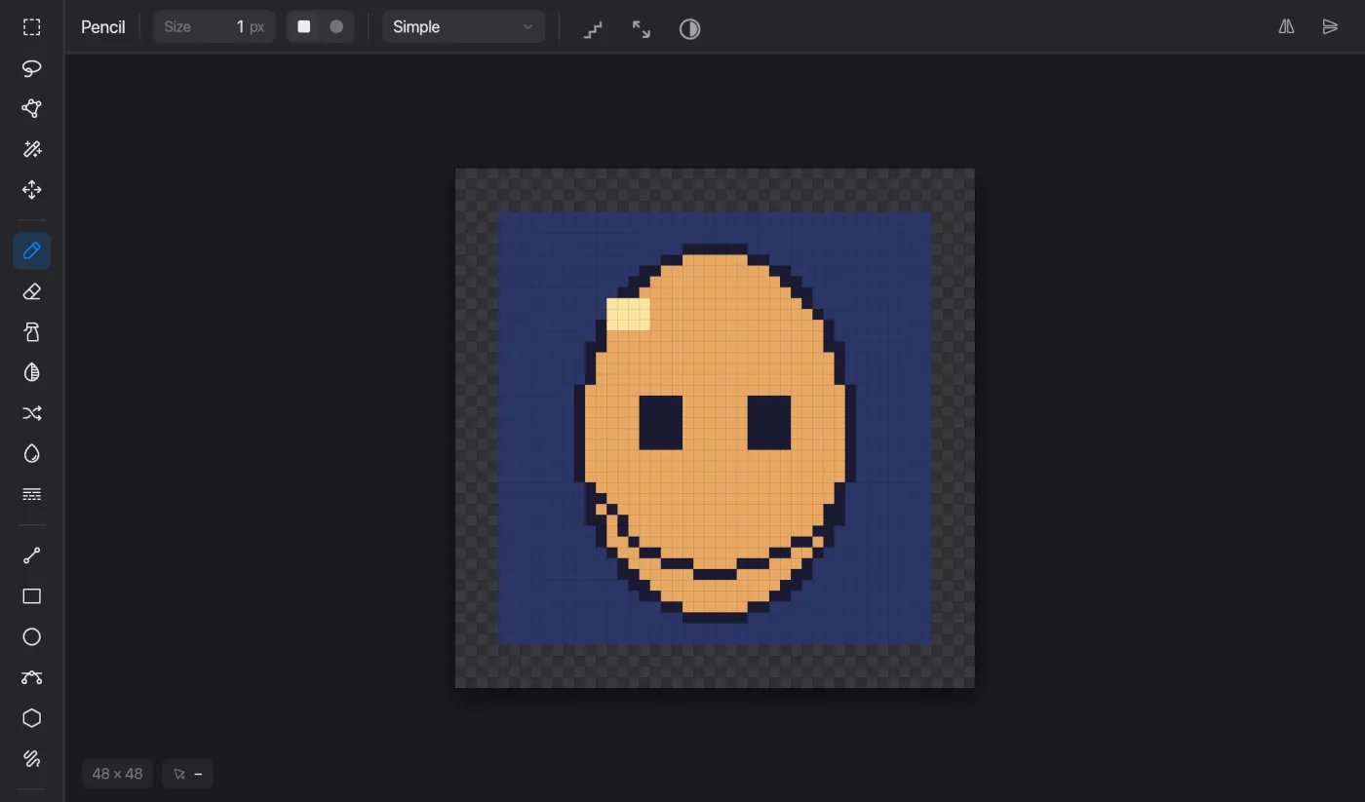Choose the squiggle stroke tool at sidebar bottom
Viewport: 1365px width, 802px height.
(32, 758)
